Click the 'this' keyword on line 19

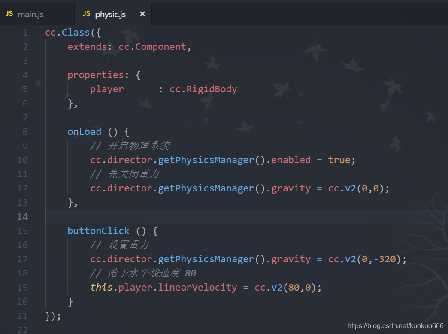pyautogui.click(x=101, y=287)
